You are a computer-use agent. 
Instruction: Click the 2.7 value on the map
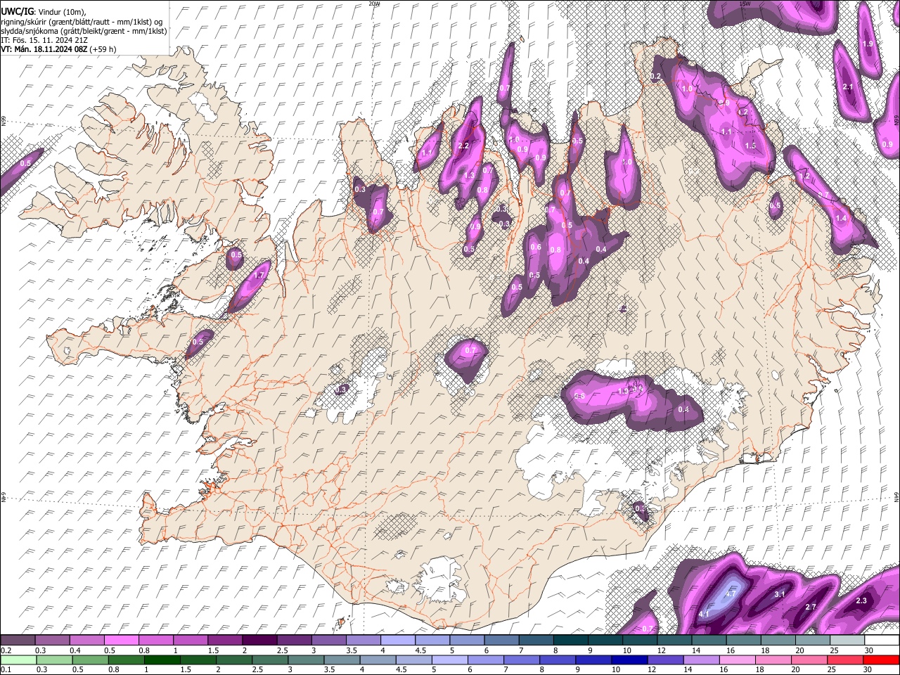(x=810, y=607)
